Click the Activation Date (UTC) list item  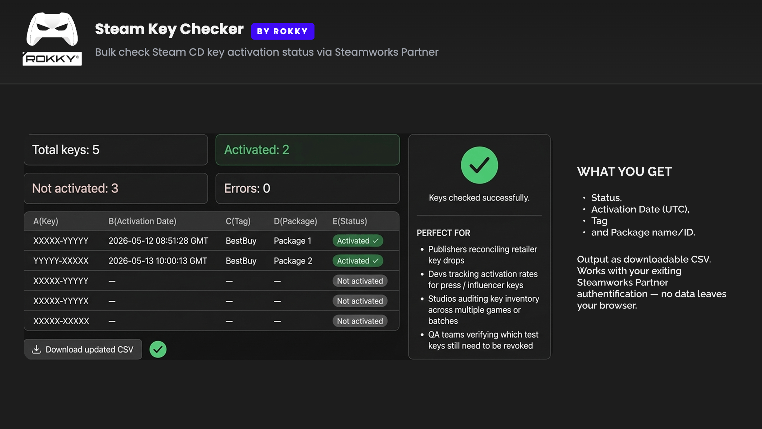tap(640, 209)
